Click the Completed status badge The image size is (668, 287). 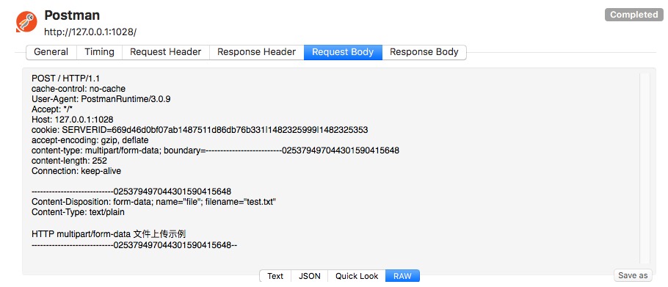[x=633, y=15]
